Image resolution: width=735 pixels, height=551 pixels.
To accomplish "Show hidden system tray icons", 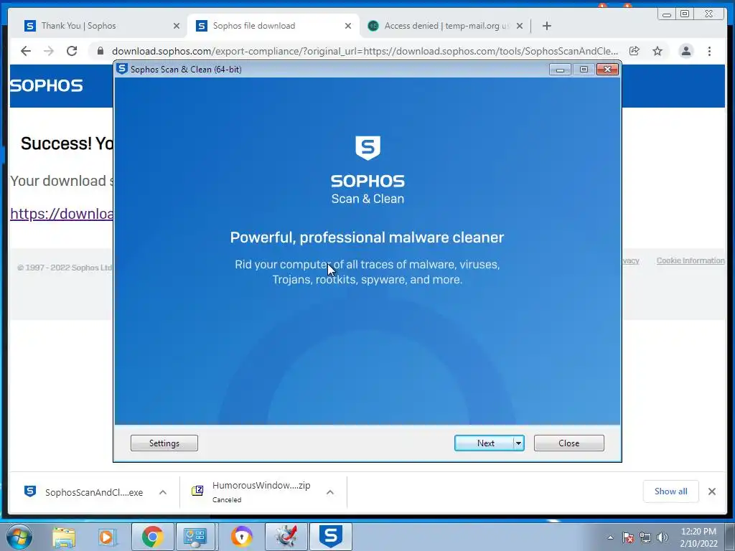I will (x=610, y=537).
